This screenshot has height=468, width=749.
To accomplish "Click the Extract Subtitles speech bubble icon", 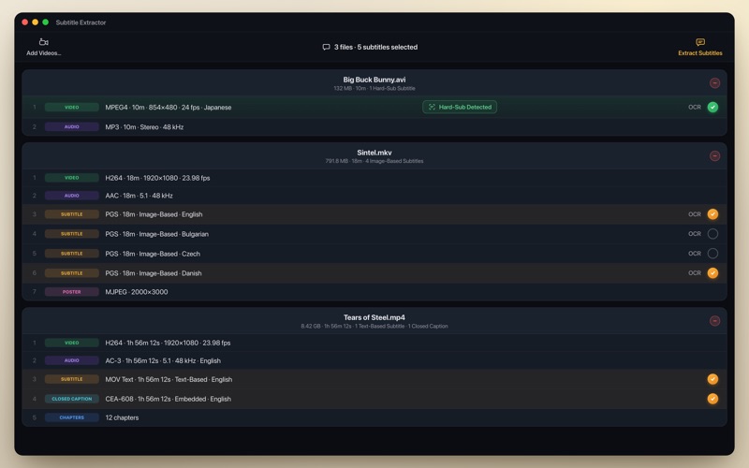I will 699,42.
